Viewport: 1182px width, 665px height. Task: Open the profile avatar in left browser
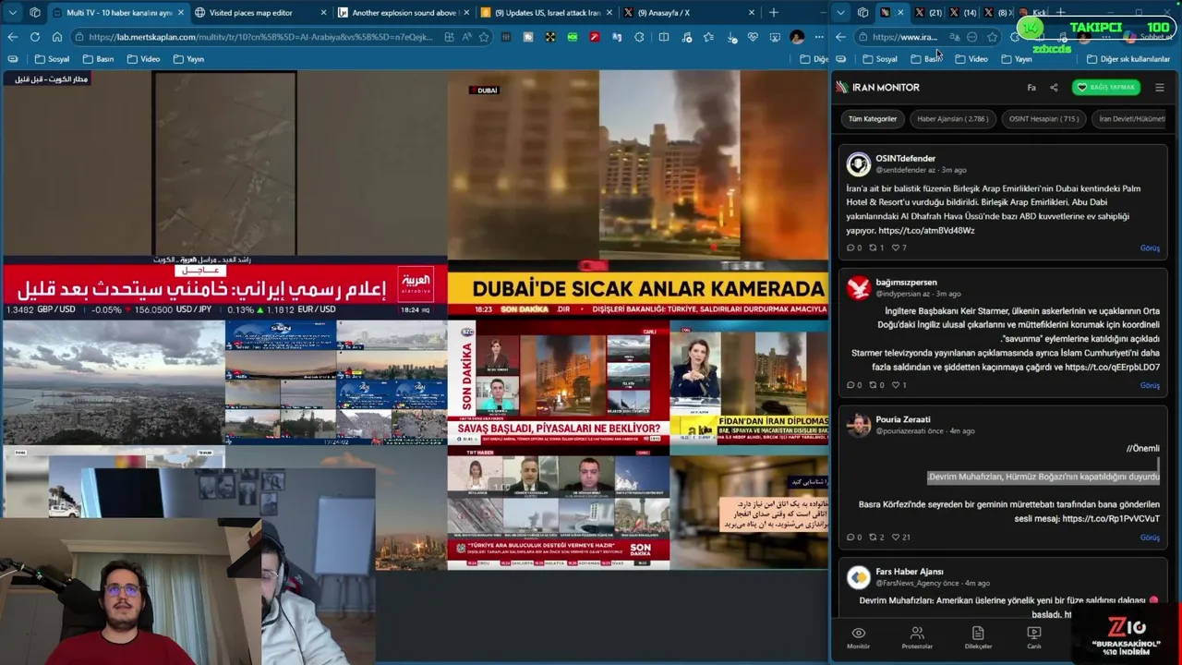[797, 37]
